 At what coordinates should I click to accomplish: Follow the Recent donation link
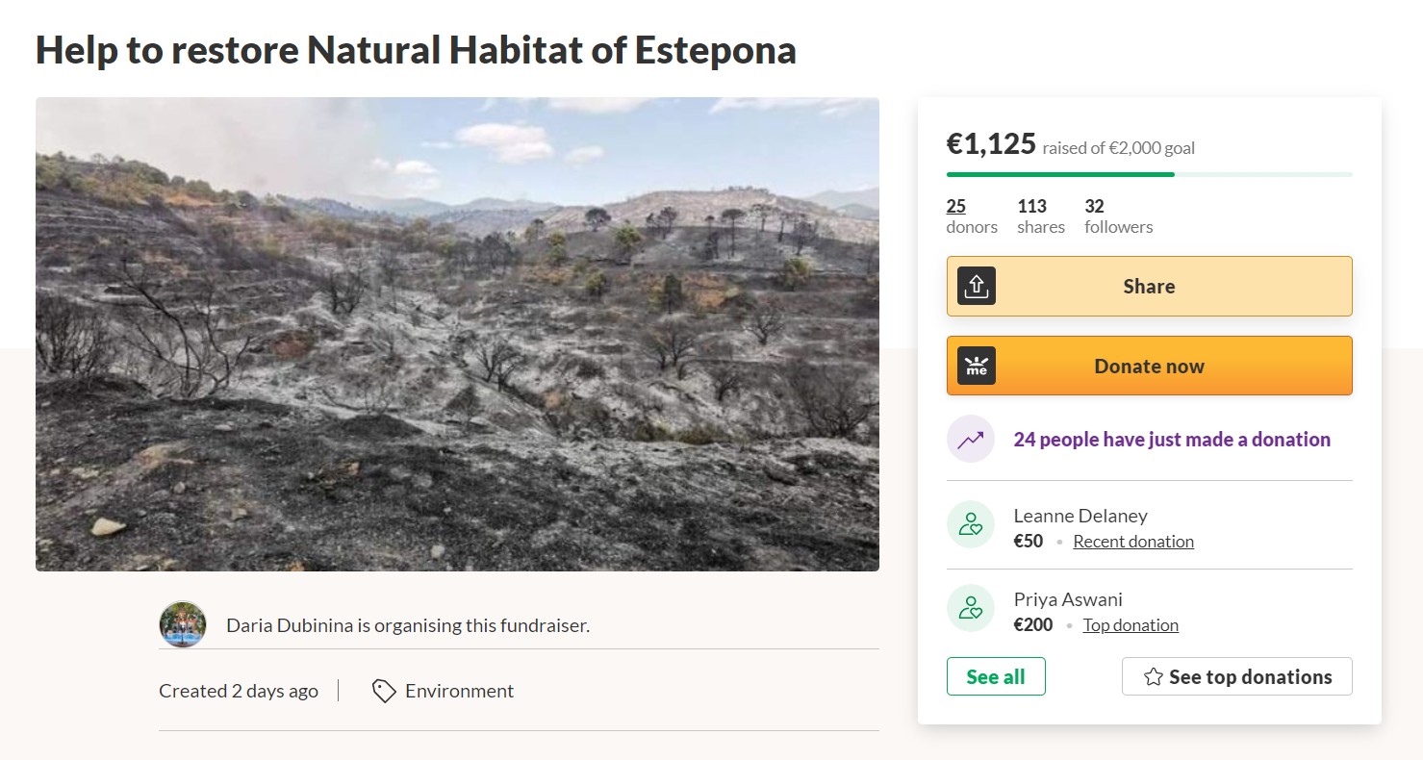coord(1133,542)
